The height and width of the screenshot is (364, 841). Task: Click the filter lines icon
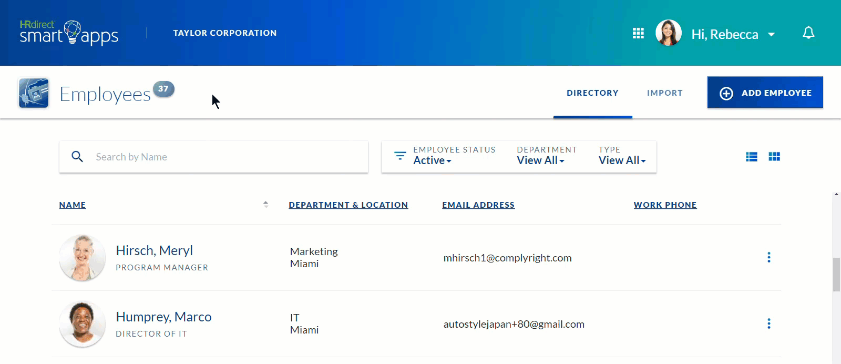pyautogui.click(x=400, y=156)
